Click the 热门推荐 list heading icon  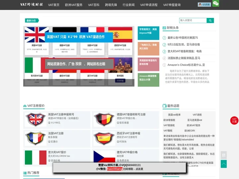pyautogui.click(x=25, y=173)
